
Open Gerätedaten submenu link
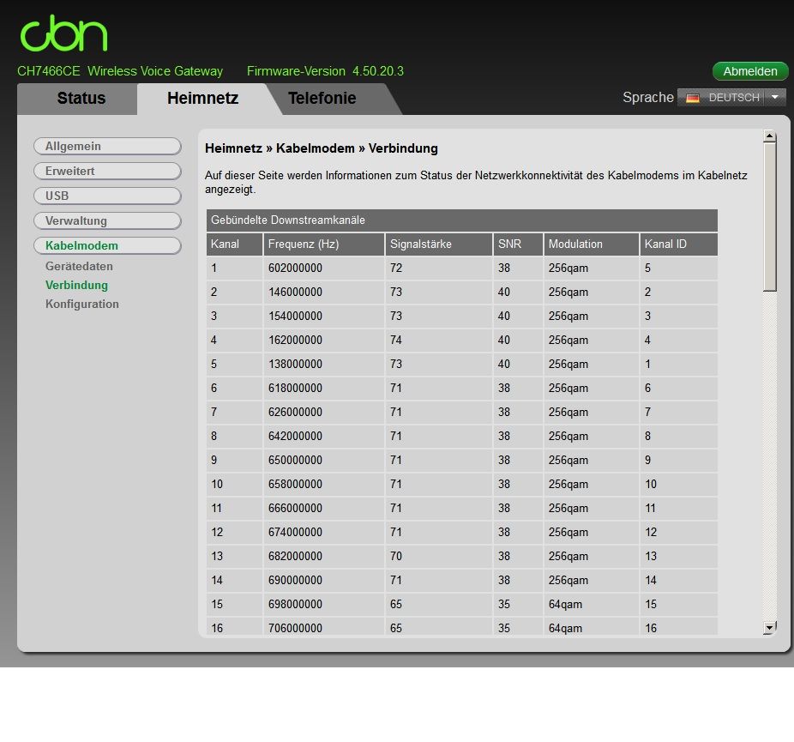[79, 267]
